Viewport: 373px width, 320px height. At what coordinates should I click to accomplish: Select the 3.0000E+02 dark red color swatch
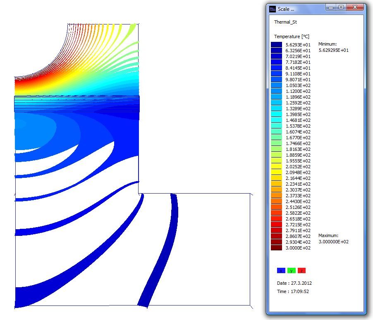[x=276, y=248]
